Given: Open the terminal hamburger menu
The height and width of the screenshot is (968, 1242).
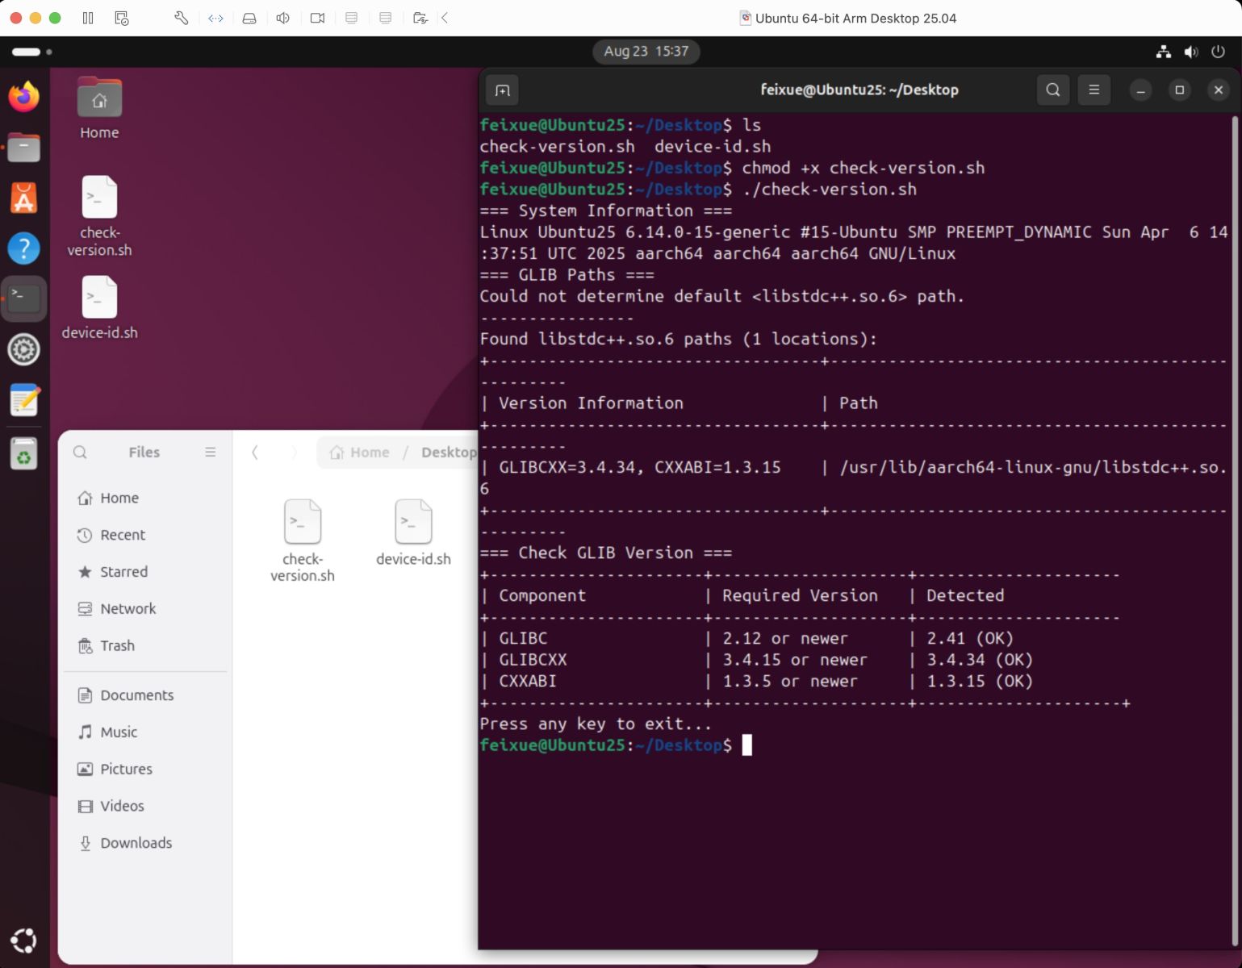Looking at the screenshot, I should pos(1094,90).
